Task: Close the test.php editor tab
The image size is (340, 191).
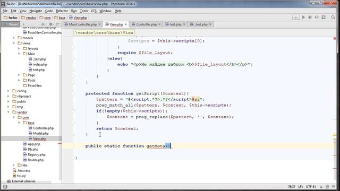Action: [184, 24]
